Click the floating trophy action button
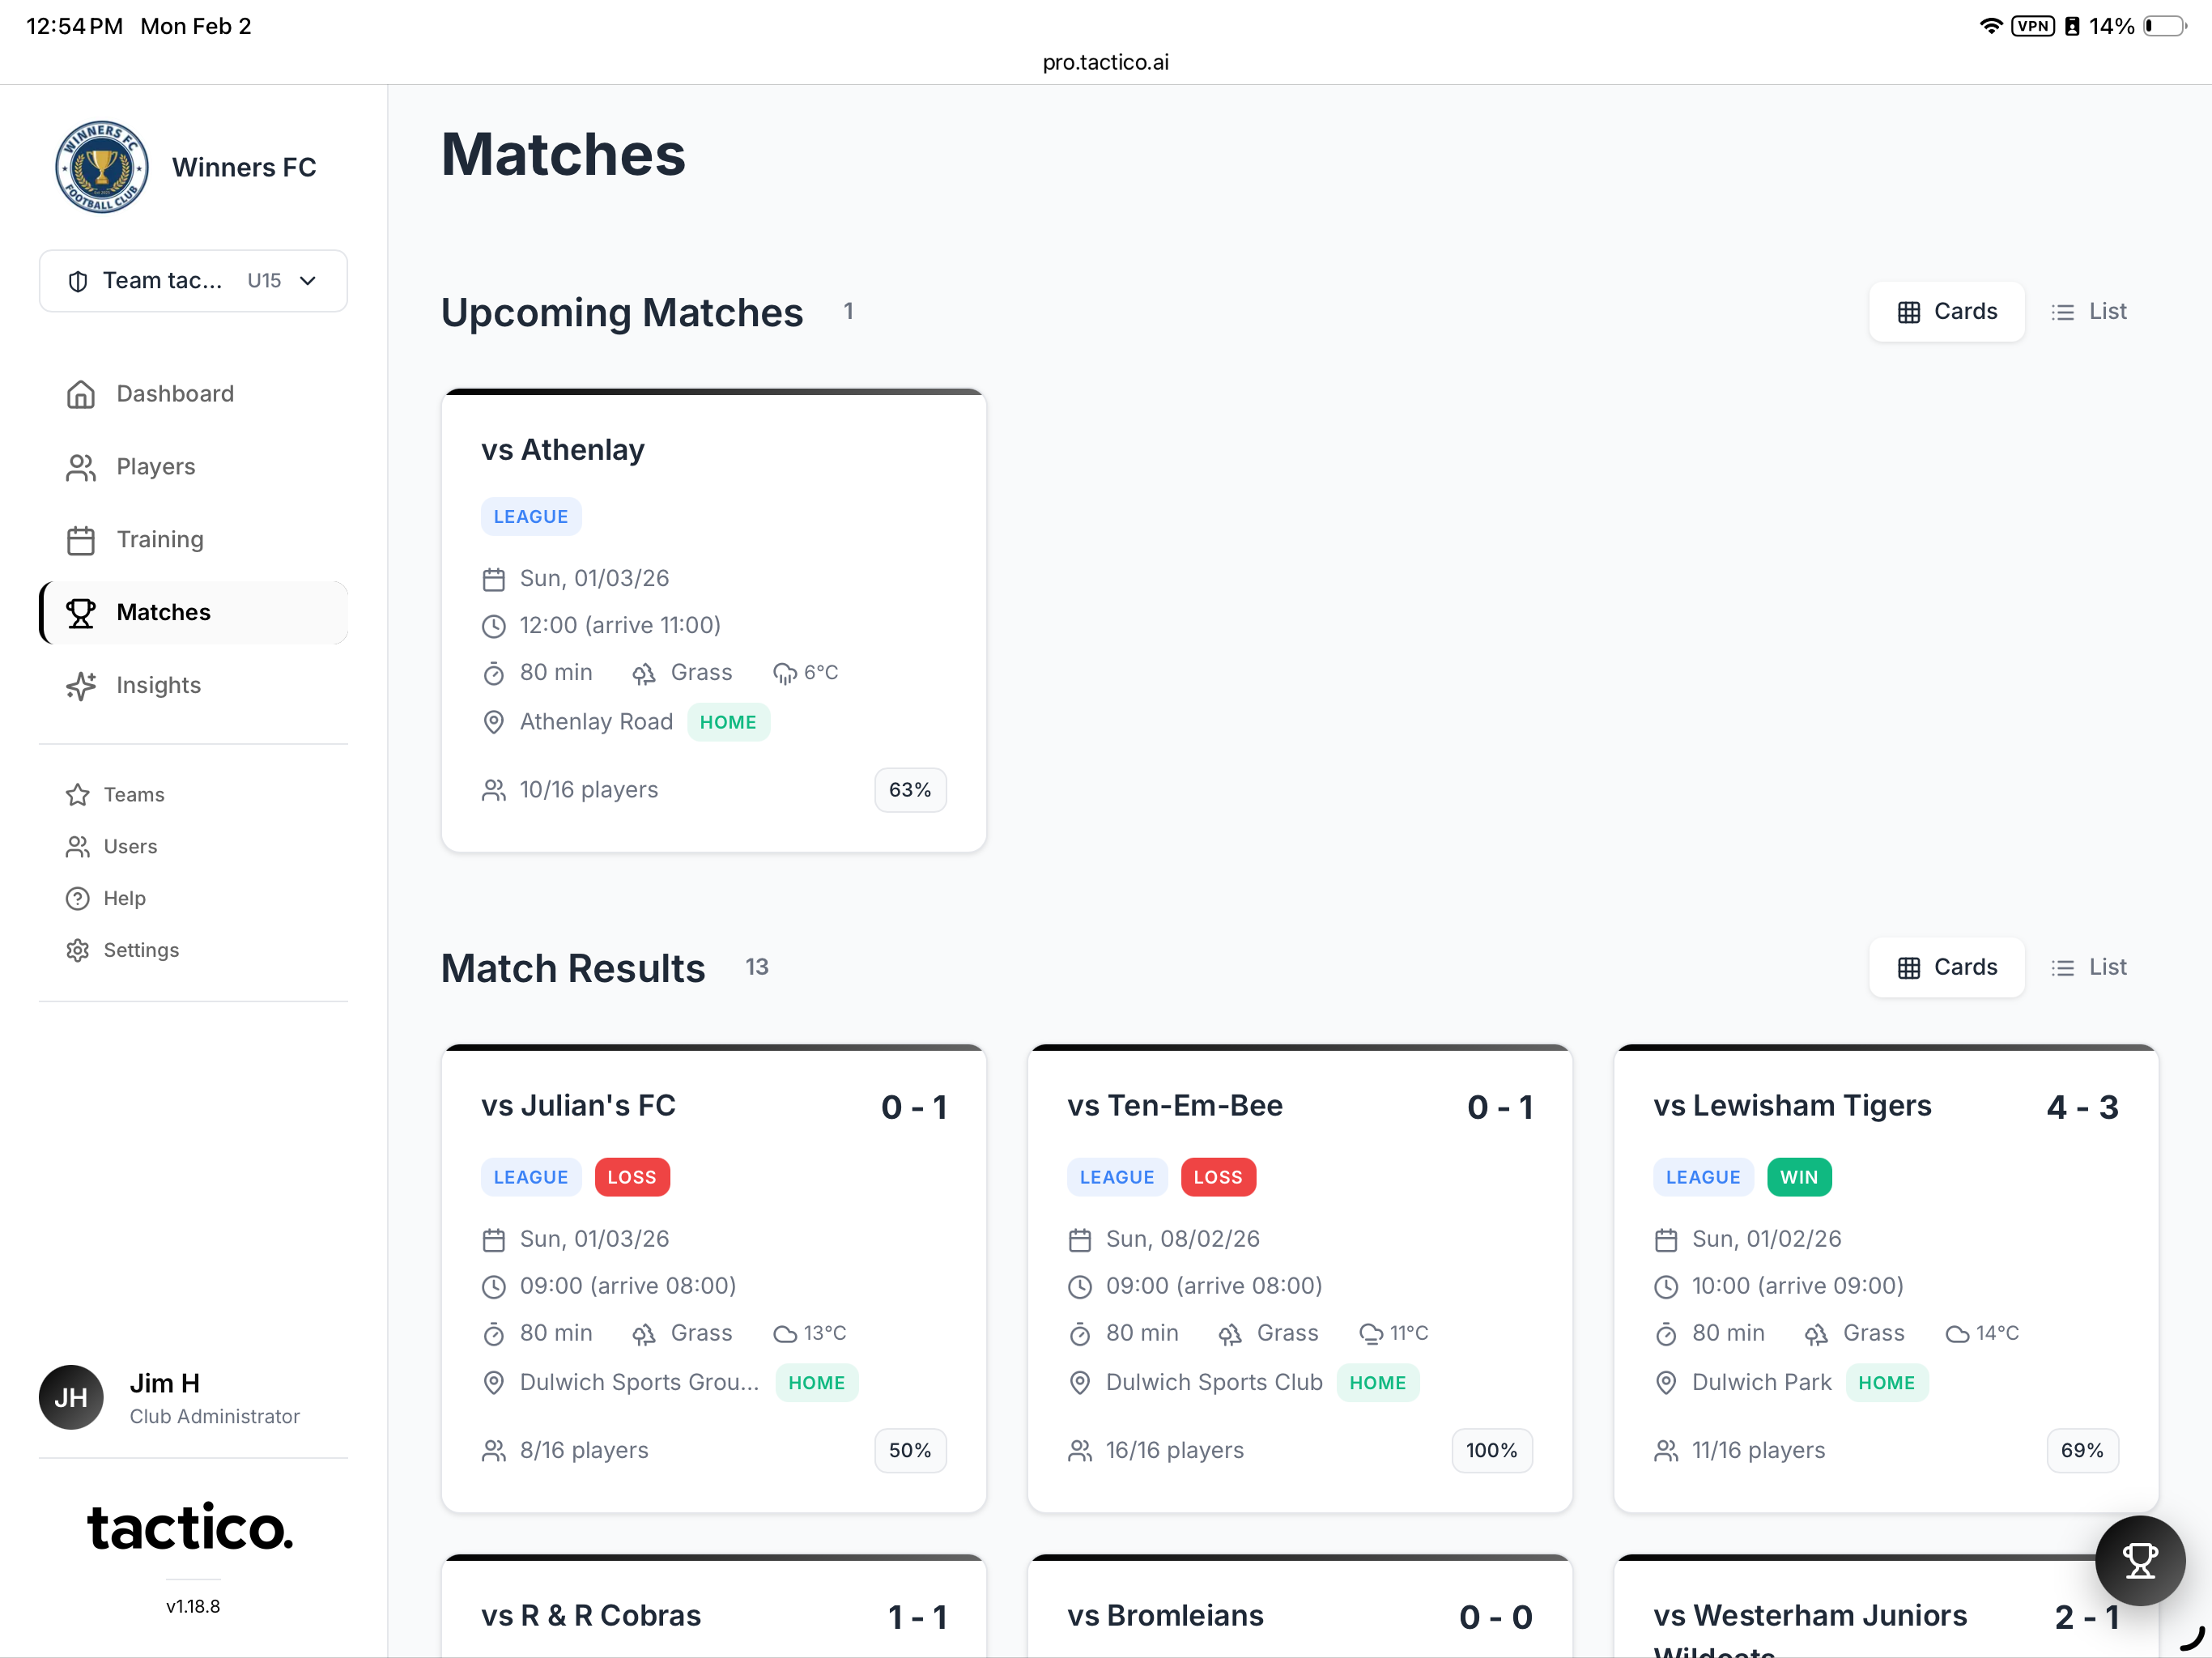2212x1658 pixels. click(x=2140, y=1560)
